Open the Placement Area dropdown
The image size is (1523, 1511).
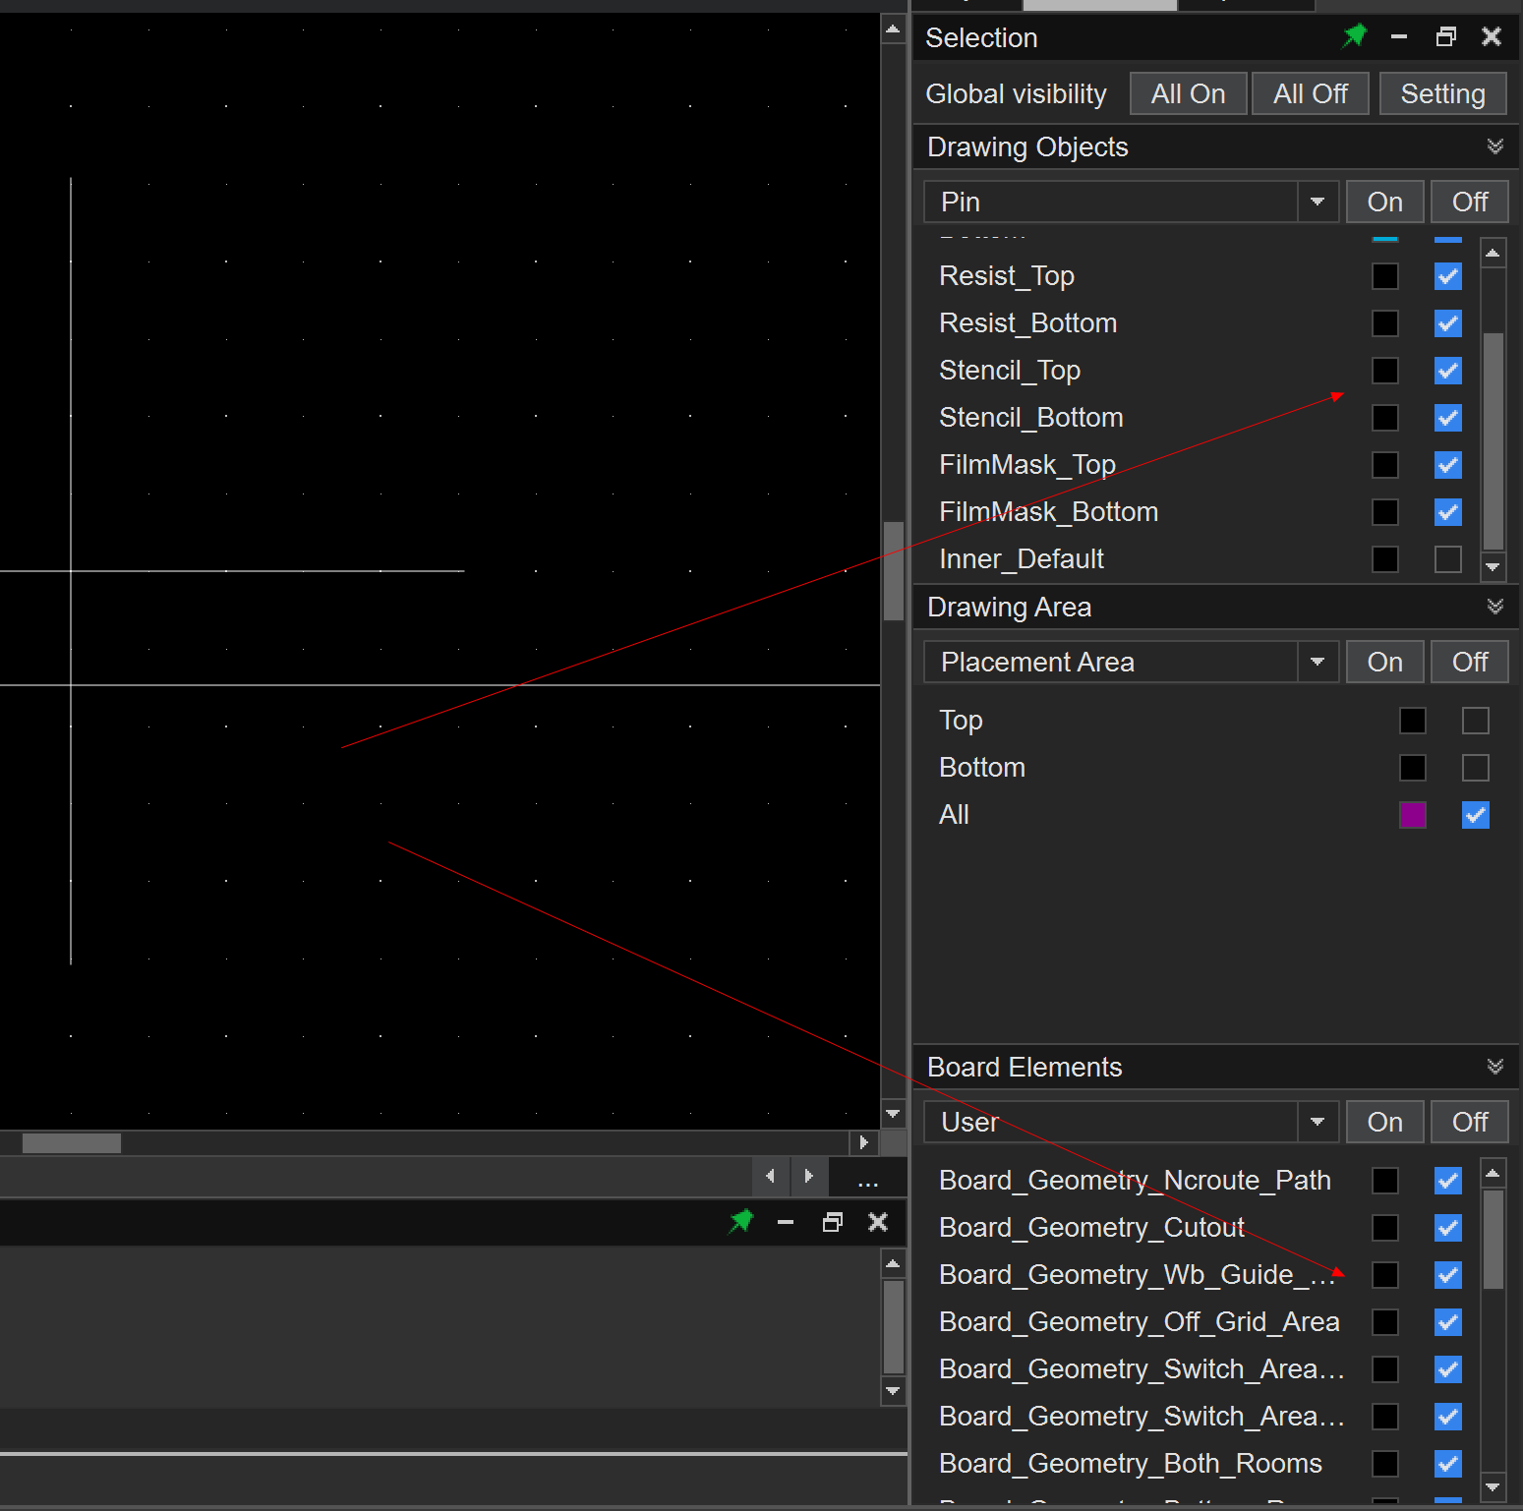(x=1317, y=662)
